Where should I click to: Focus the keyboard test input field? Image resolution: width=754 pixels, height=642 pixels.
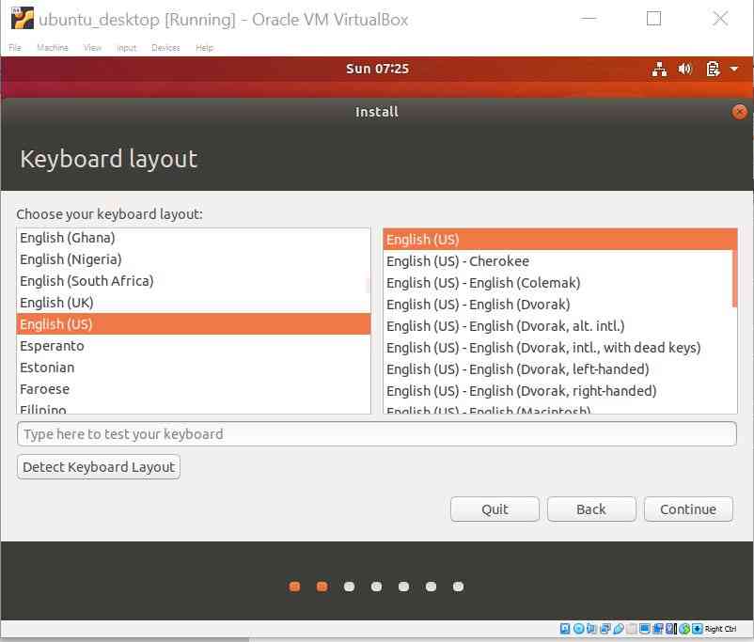click(x=376, y=433)
